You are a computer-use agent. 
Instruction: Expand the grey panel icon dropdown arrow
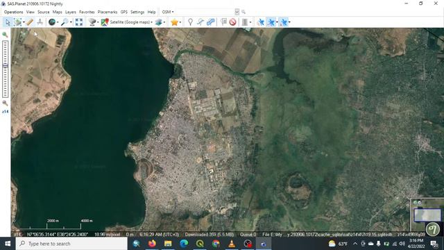click(250, 22)
